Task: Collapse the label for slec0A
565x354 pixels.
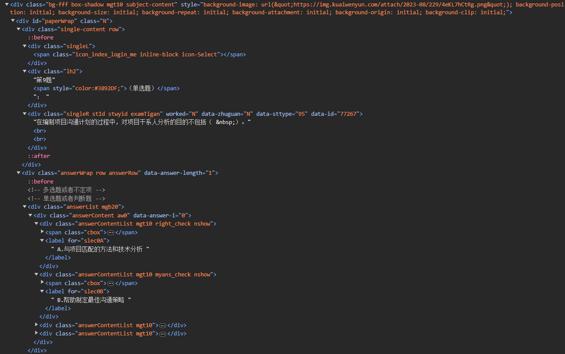Action: tap(42, 241)
